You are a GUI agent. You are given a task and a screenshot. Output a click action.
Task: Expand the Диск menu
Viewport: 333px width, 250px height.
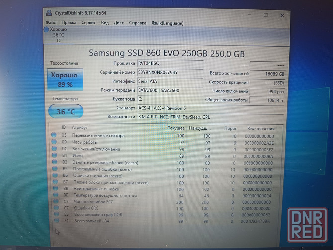(x=119, y=22)
